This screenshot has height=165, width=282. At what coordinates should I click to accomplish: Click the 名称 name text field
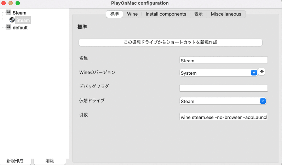tap(223, 60)
